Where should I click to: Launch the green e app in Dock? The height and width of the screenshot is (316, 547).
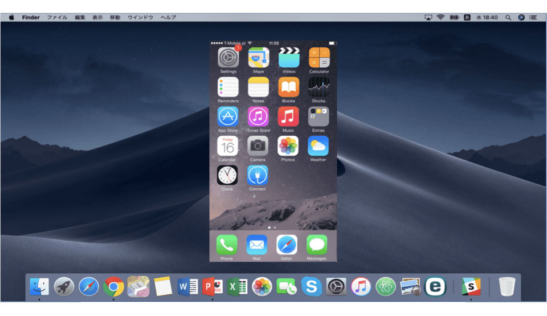435,287
